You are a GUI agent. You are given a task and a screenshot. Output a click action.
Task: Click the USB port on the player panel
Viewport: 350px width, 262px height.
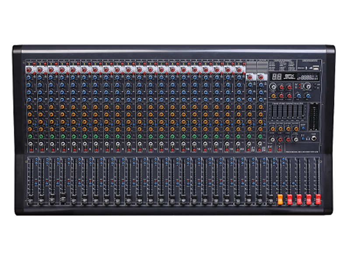pyautogui.click(x=316, y=68)
